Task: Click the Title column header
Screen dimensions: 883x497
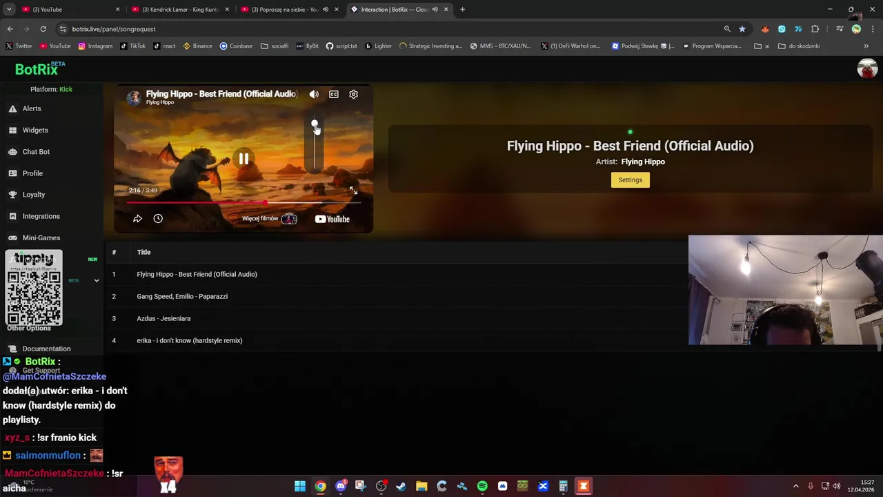Action: (143, 252)
